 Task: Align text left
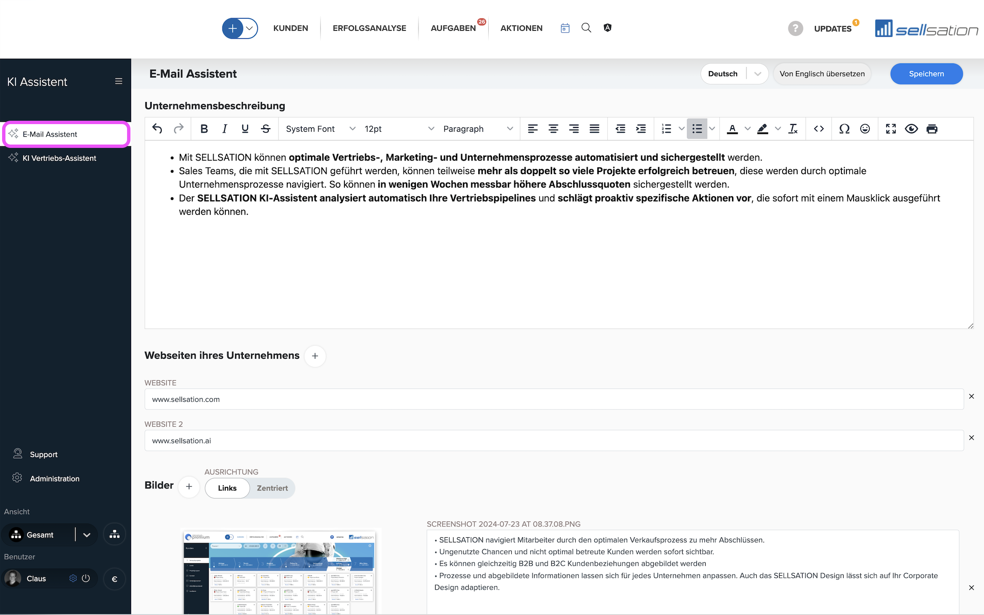[x=533, y=129]
